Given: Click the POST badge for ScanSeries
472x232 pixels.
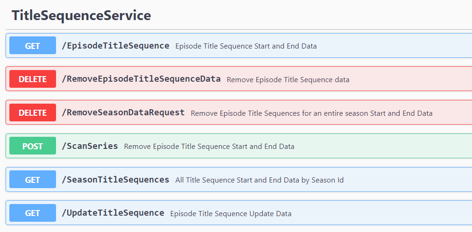Looking at the screenshot, I should pos(33,146).
